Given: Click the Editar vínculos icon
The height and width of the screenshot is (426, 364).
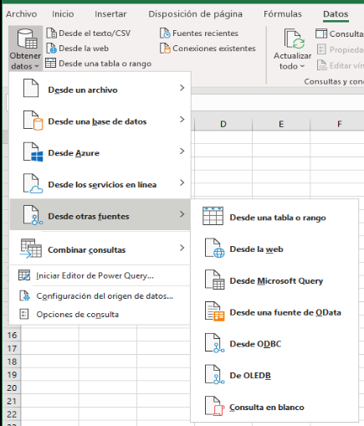Looking at the screenshot, I should pyautogui.click(x=322, y=65).
